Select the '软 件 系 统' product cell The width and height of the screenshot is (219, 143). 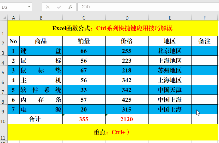[x=41, y=90]
